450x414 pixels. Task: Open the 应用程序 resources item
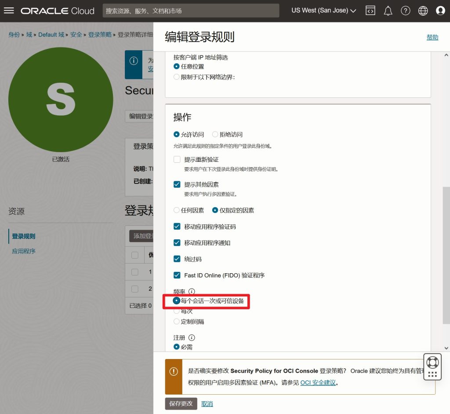point(24,251)
